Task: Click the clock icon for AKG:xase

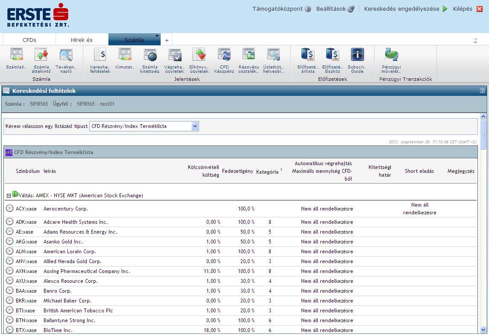Action: [x=10, y=242]
